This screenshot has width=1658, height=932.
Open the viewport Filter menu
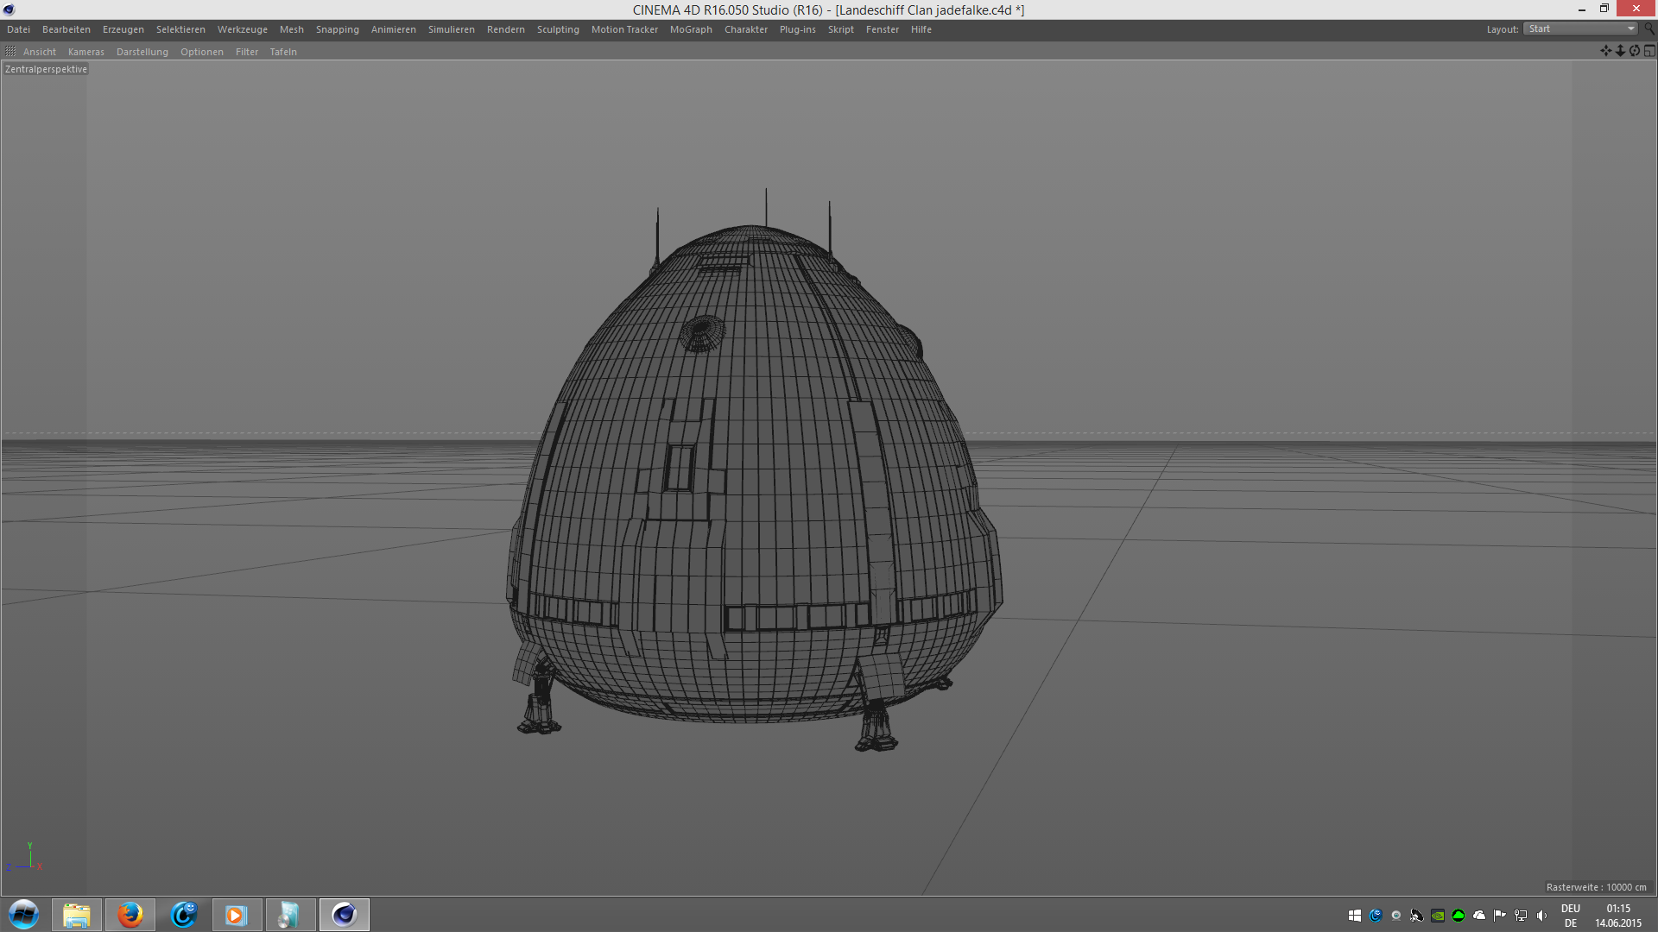247,52
